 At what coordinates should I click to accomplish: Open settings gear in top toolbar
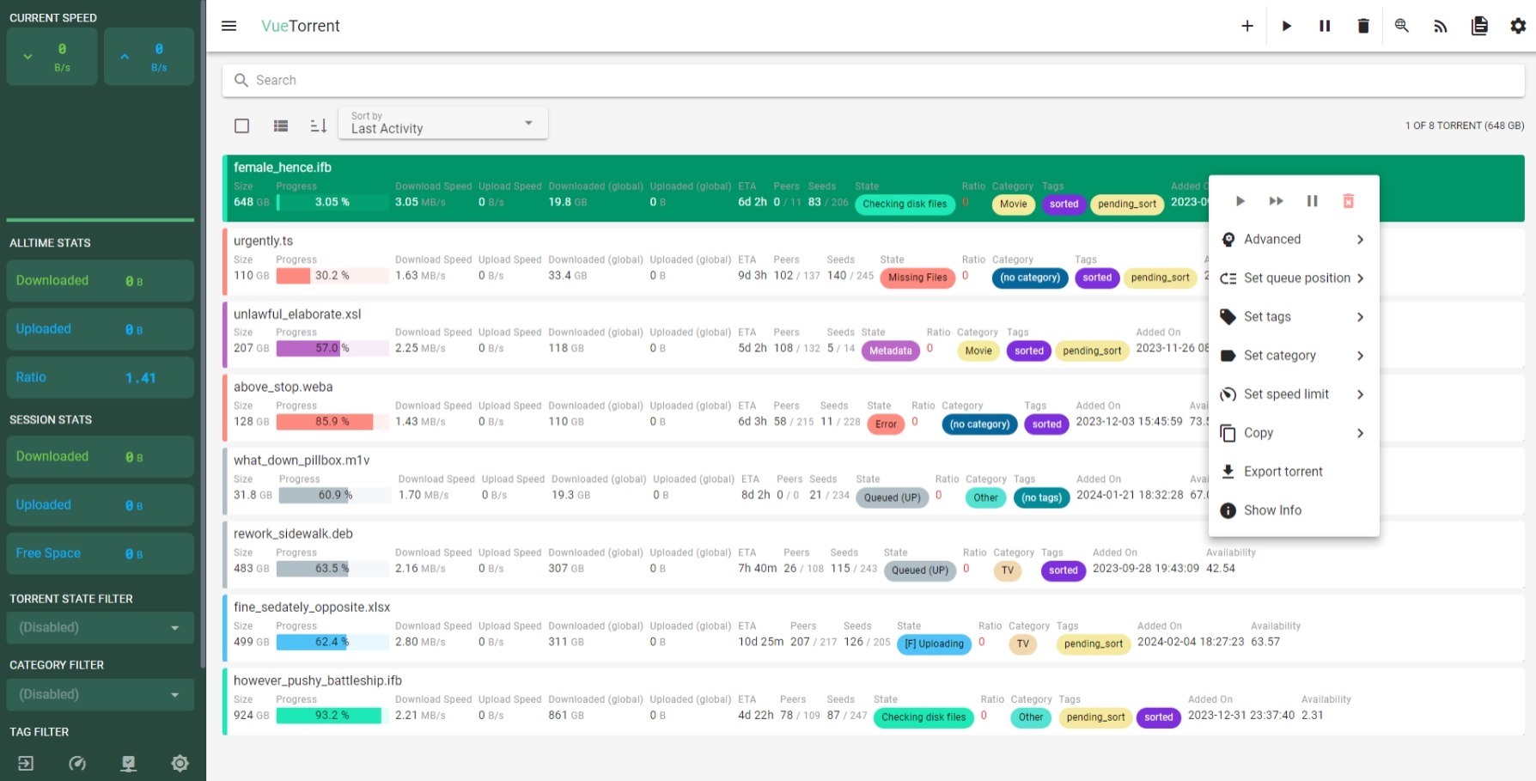(x=1518, y=26)
